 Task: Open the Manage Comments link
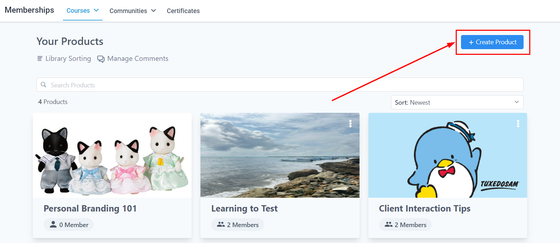(x=138, y=59)
